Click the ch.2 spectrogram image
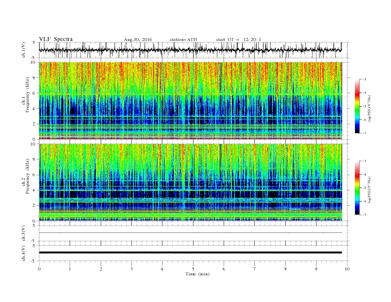Viewport: 391px width, 302px height. coord(191,182)
